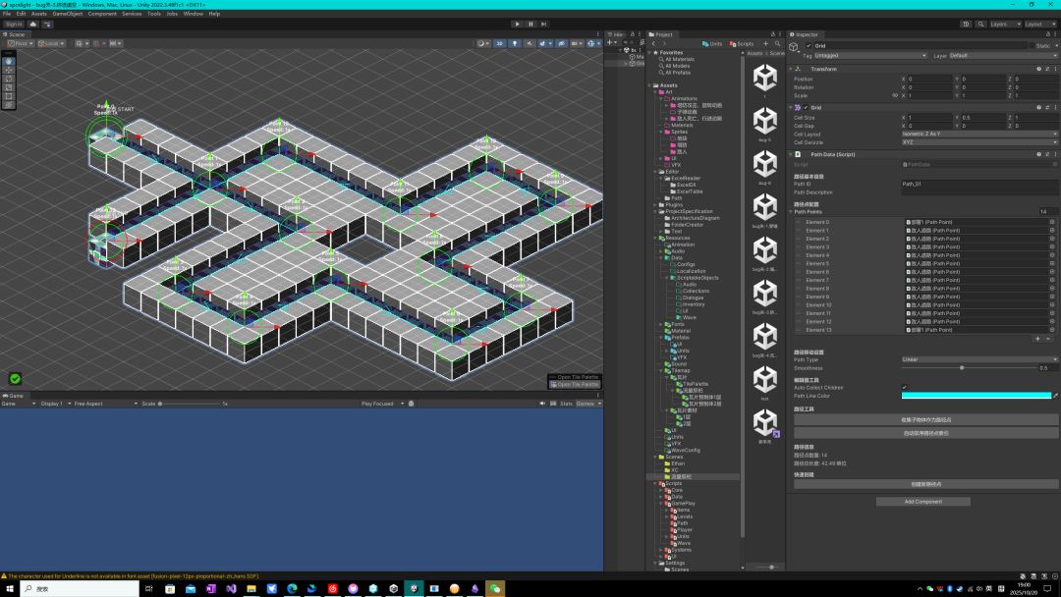Viewport: 1061px width, 597px height.
Task: Switch to the Inspector tab
Action: pos(806,34)
